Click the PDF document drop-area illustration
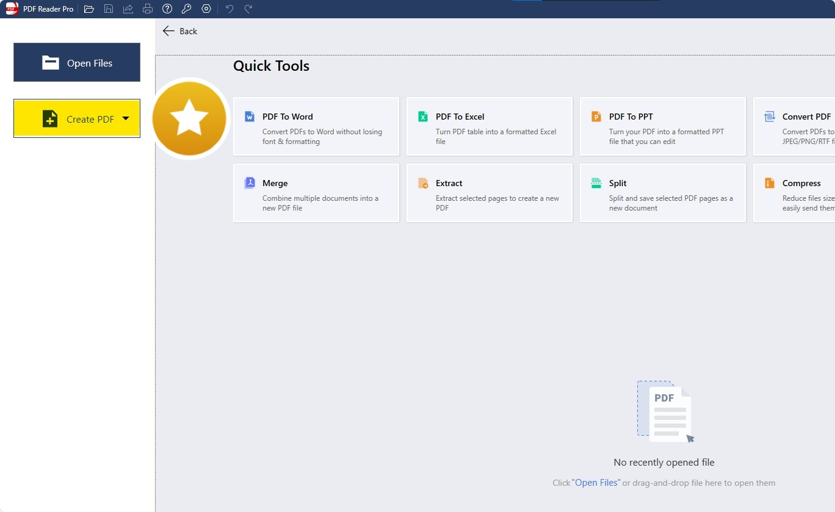The image size is (835, 512). click(x=665, y=411)
